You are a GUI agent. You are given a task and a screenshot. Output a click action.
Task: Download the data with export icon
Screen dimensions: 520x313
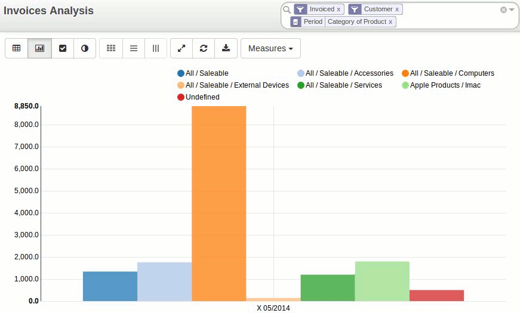tap(226, 48)
